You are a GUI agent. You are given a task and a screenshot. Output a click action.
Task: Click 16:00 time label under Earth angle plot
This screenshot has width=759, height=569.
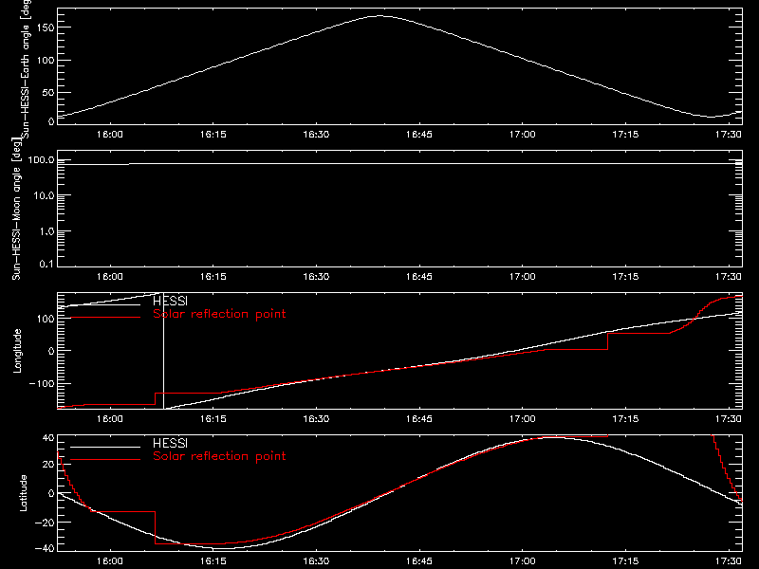pyautogui.click(x=110, y=135)
